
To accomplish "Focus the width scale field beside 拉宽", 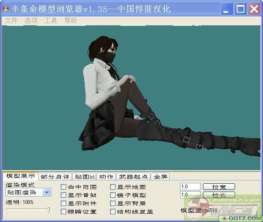I will (190, 187).
